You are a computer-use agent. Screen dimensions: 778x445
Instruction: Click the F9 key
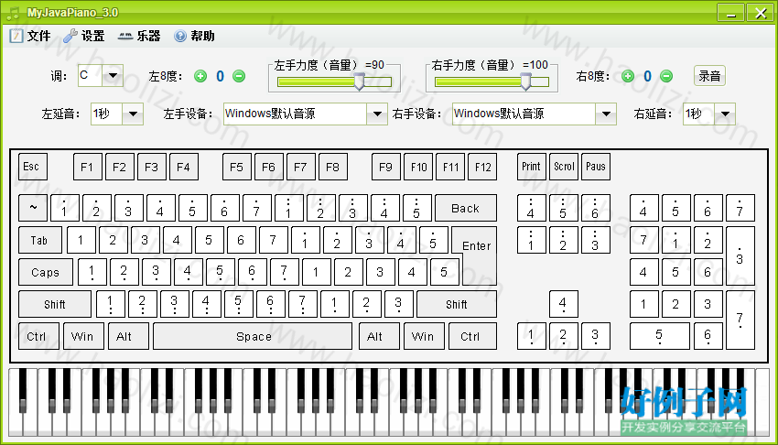(386, 167)
